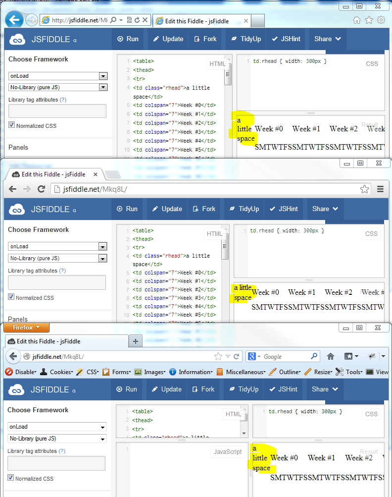The height and width of the screenshot is (497, 392).
Task: Open IE favorites star icon
Action: [369, 20]
